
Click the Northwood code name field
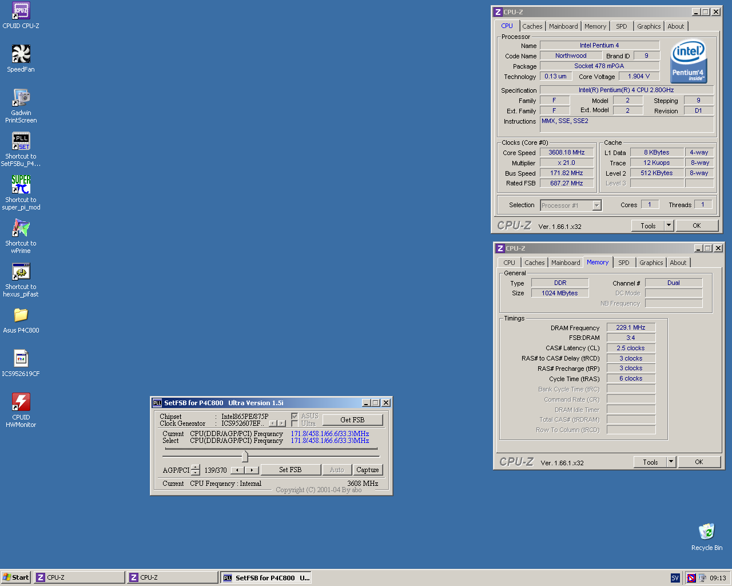pyautogui.click(x=571, y=56)
